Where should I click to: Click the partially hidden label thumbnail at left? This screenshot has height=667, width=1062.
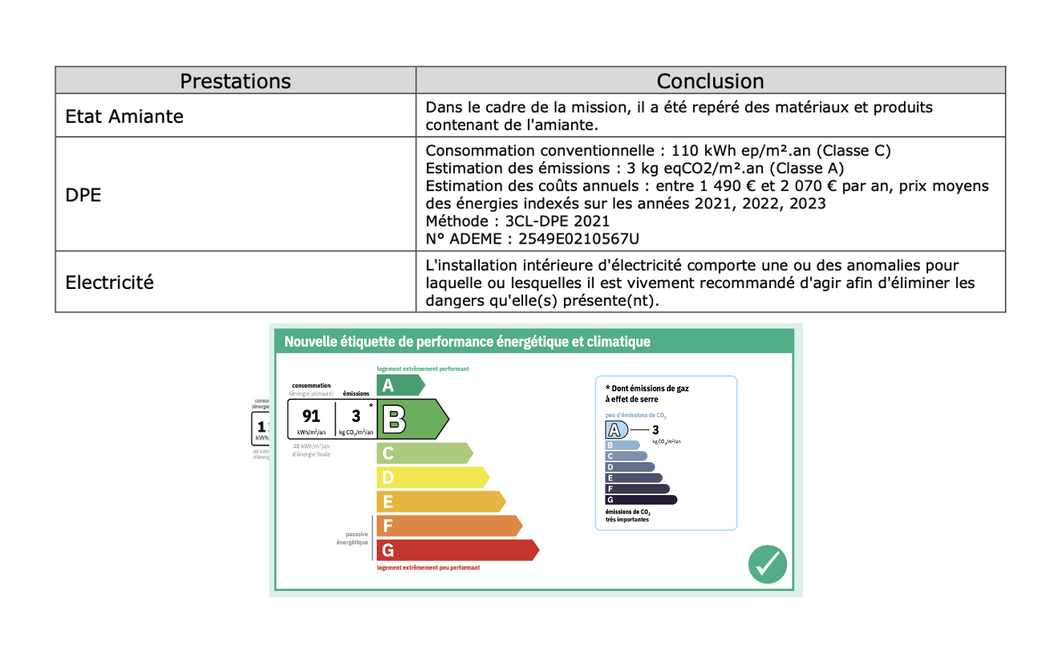(x=260, y=429)
